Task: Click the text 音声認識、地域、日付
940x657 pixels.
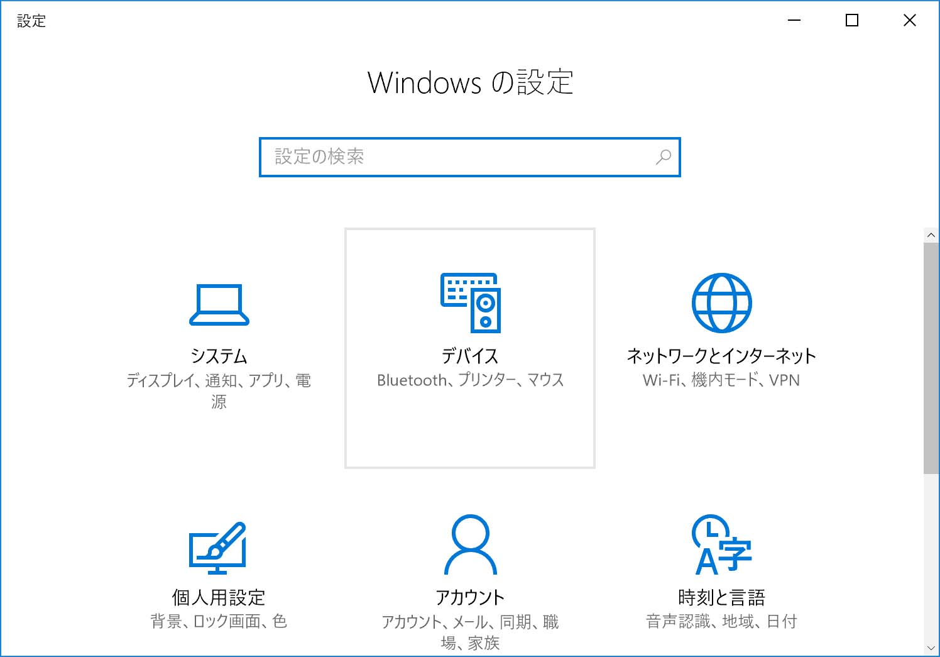Action: tap(721, 621)
